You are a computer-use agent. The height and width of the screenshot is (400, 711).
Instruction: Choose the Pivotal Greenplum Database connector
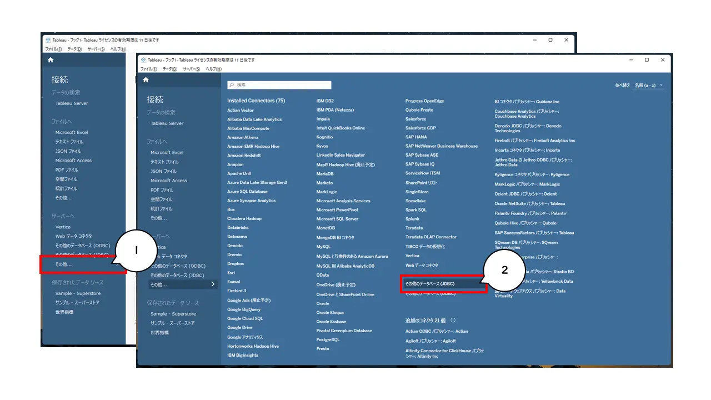pyautogui.click(x=344, y=331)
